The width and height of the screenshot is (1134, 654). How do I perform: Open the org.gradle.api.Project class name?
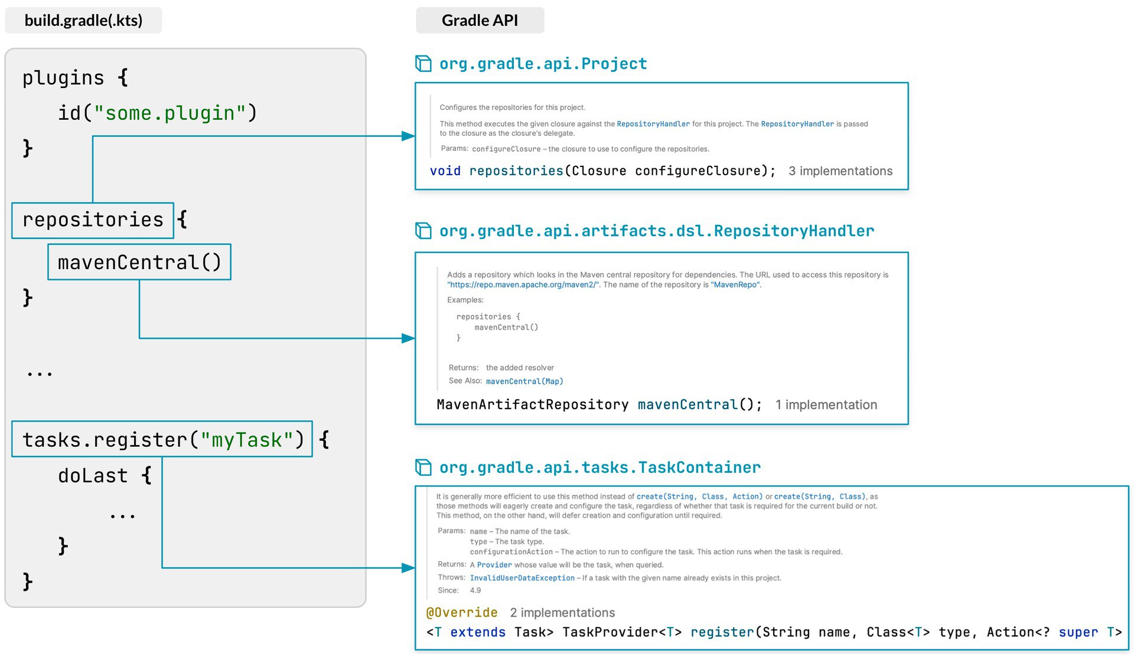[x=543, y=64]
